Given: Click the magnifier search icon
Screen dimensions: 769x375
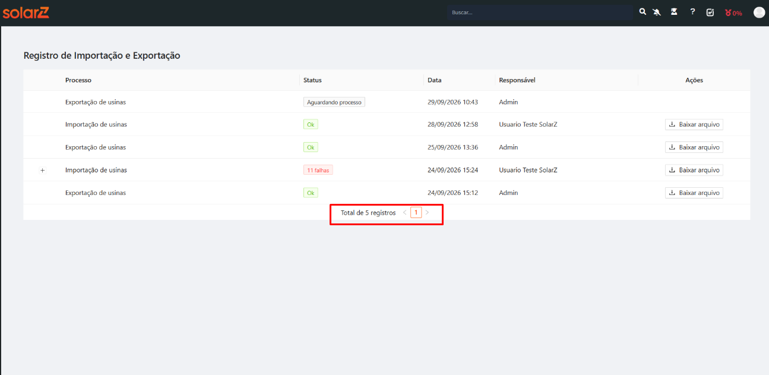Looking at the screenshot, I should coord(643,12).
